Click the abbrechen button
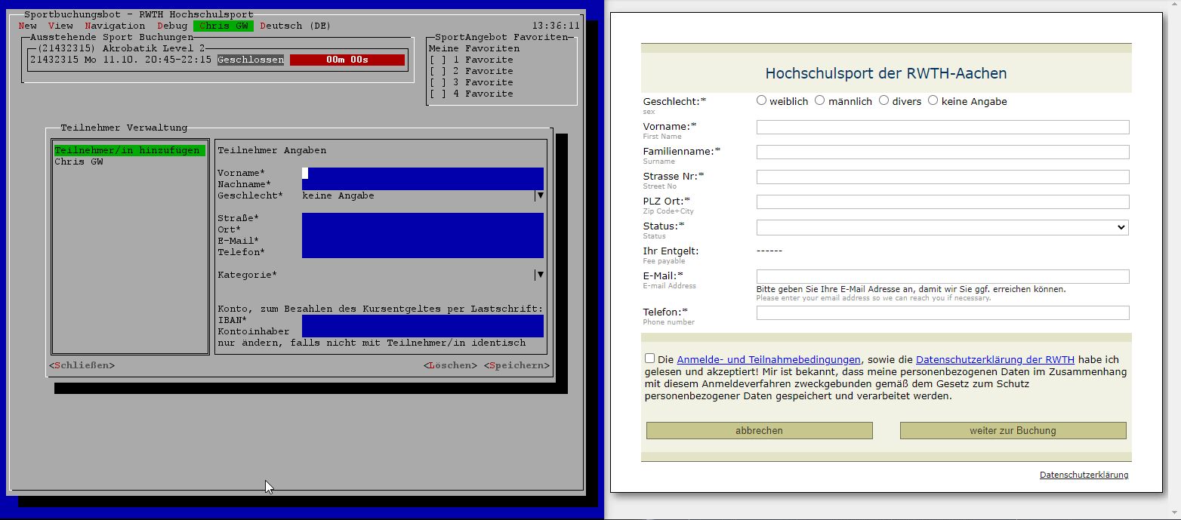This screenshot has width=1181, height=520. (x=759, y=430)
